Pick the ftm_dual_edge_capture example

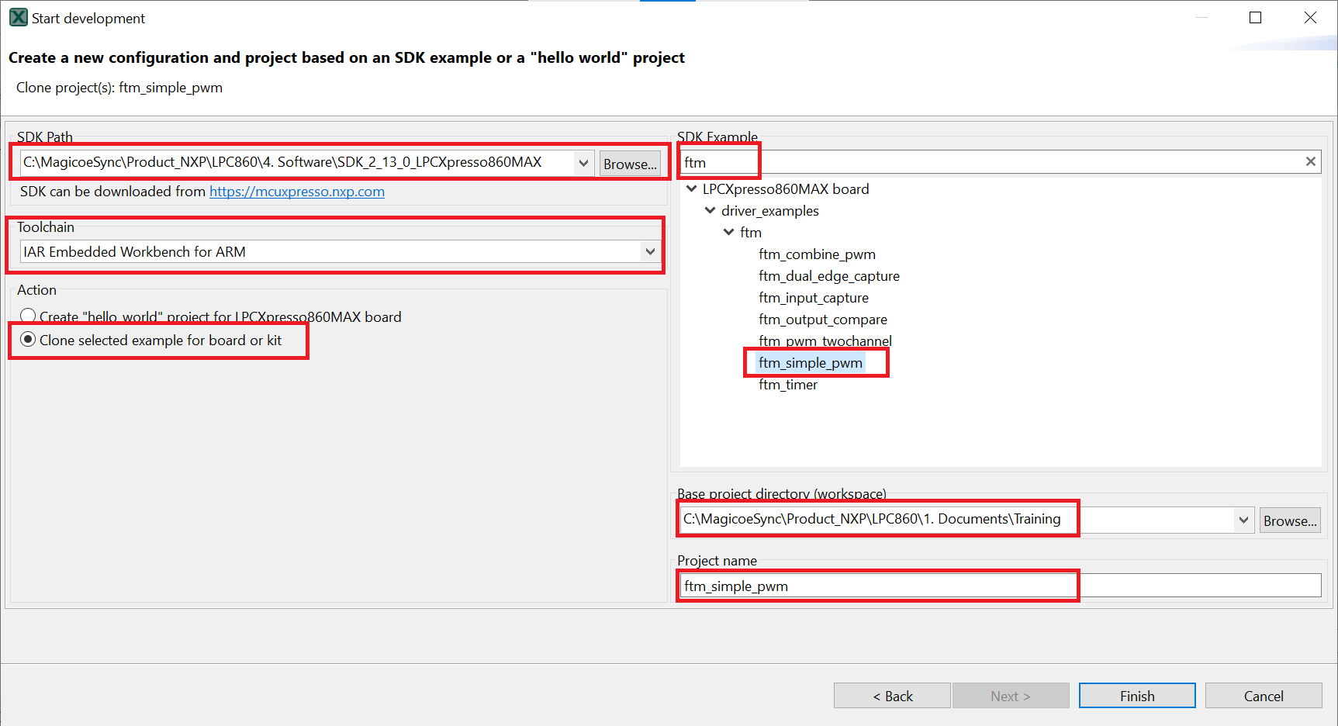tap(829, 276)
